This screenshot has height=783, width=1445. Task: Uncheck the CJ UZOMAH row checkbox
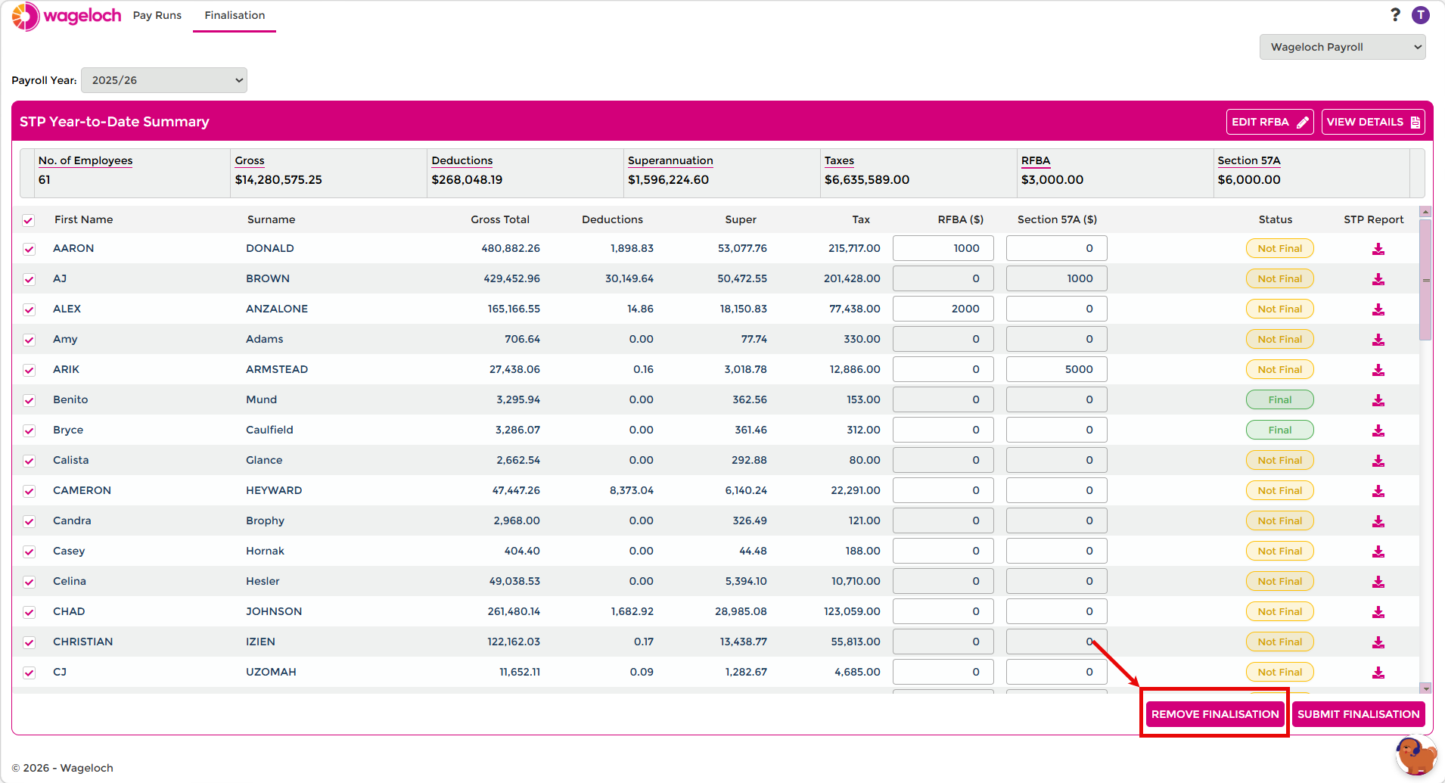click(x=29, y=673)
